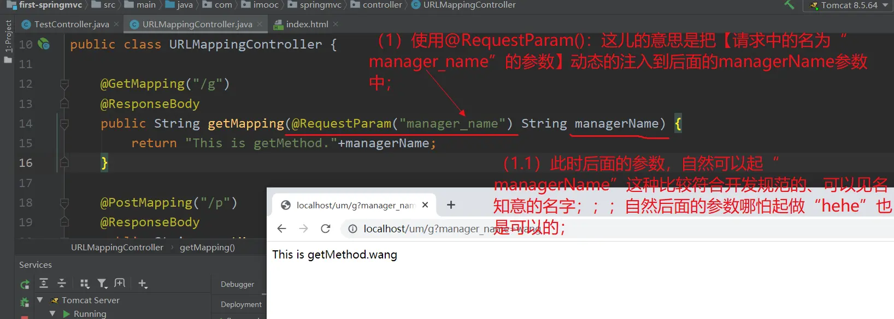Click the "manager_name" string literal in @RequestParam
The image size is (894, 319).
[452, 124]
